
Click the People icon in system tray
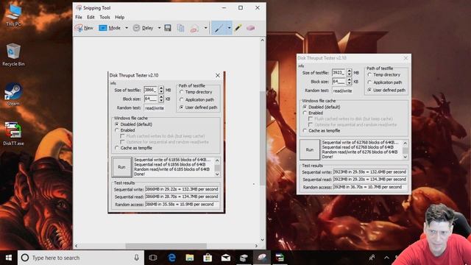(x=372, y=258)
